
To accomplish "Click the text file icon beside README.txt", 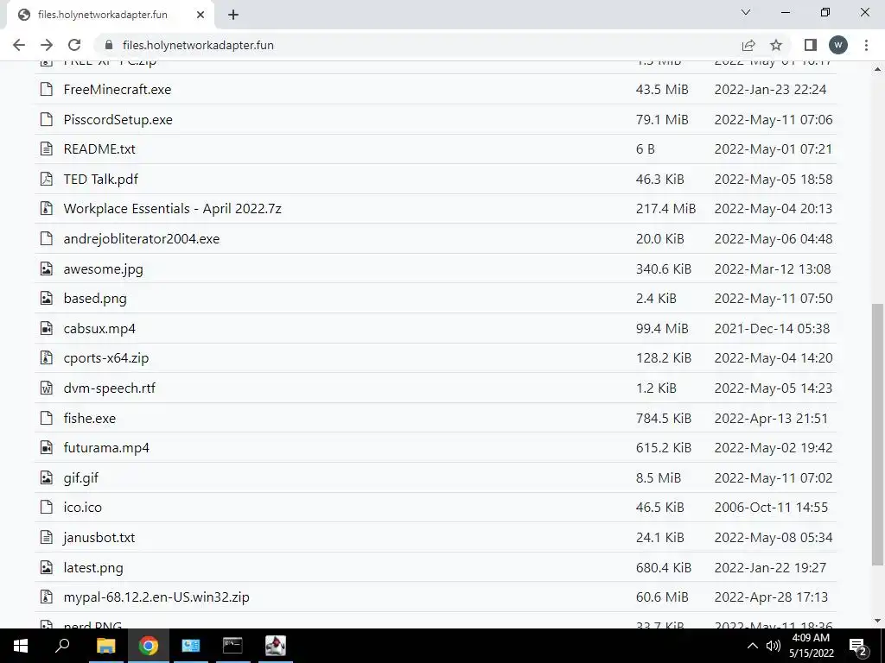I will click(47, 148).
